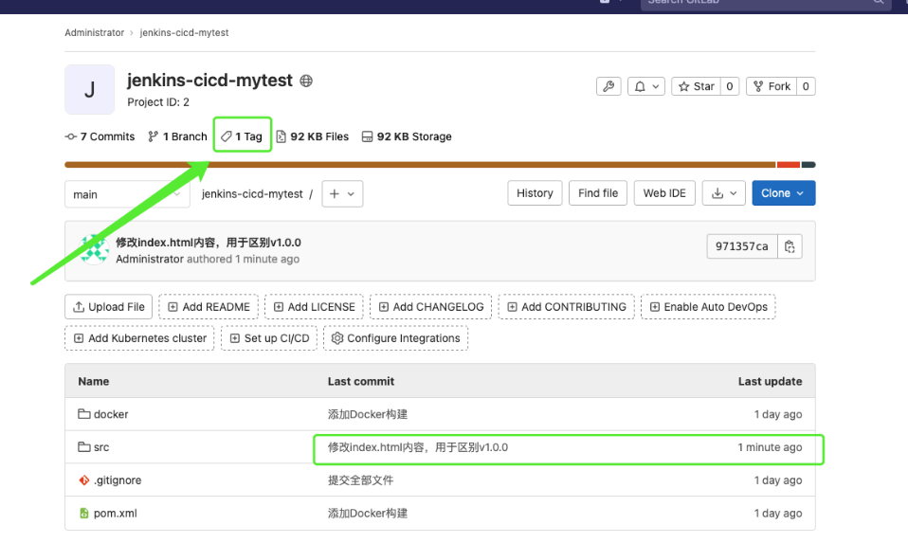This screenshot has height=543, width=908.
Task: Click the dark language bar segment
Action: 808,165
